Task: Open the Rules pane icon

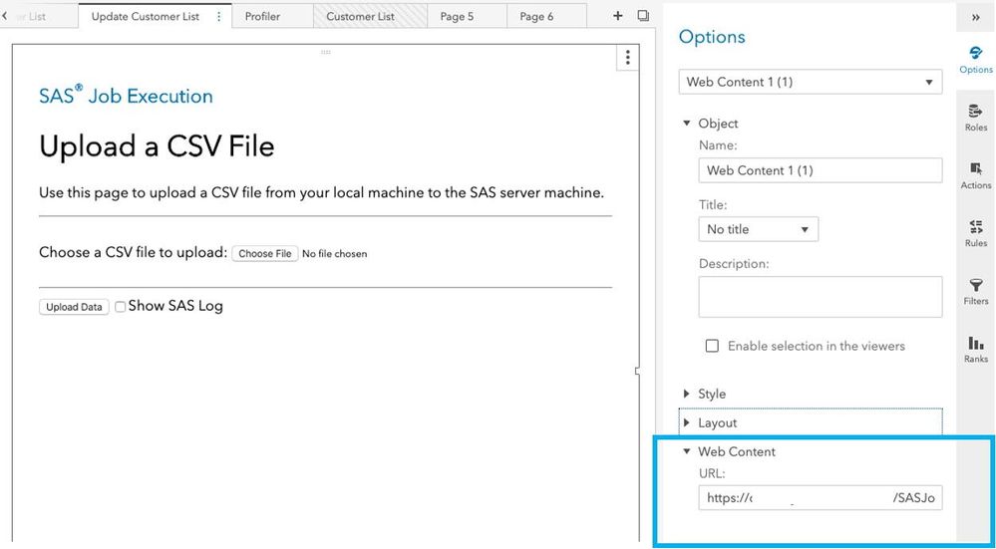Action: 976,232
